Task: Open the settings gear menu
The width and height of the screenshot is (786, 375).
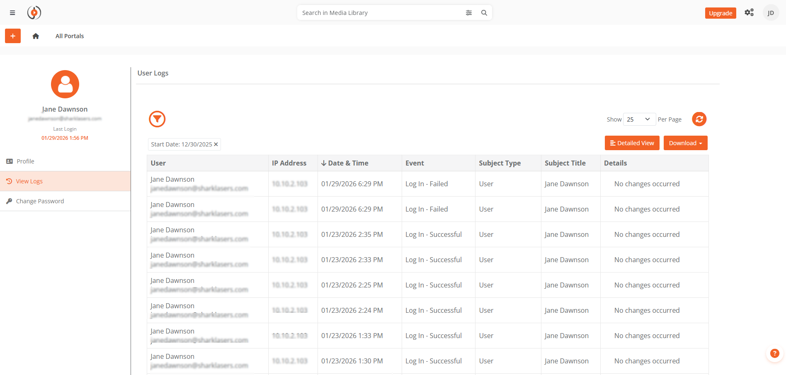Action: pos(749,12)
